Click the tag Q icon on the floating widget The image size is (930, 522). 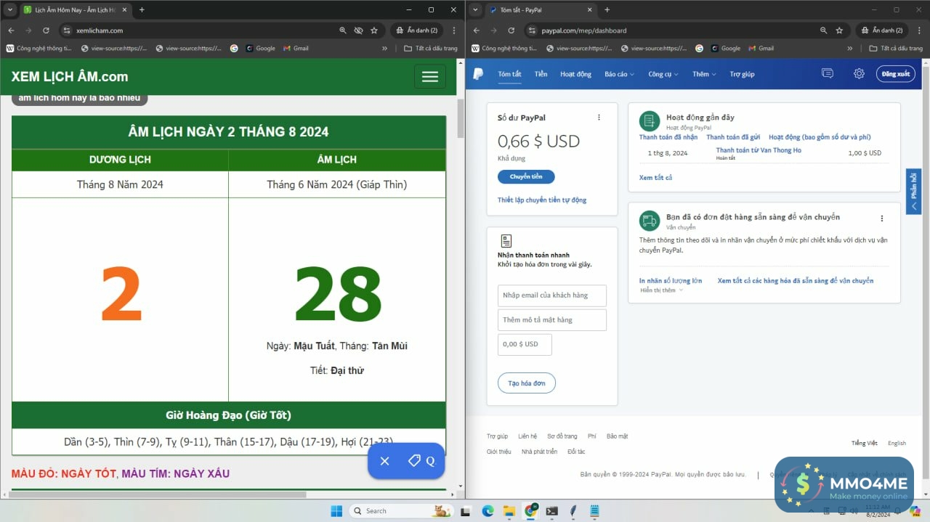pyautogui.click(x=421, y=461)
